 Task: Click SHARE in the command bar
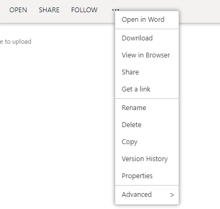click(49, 10)
